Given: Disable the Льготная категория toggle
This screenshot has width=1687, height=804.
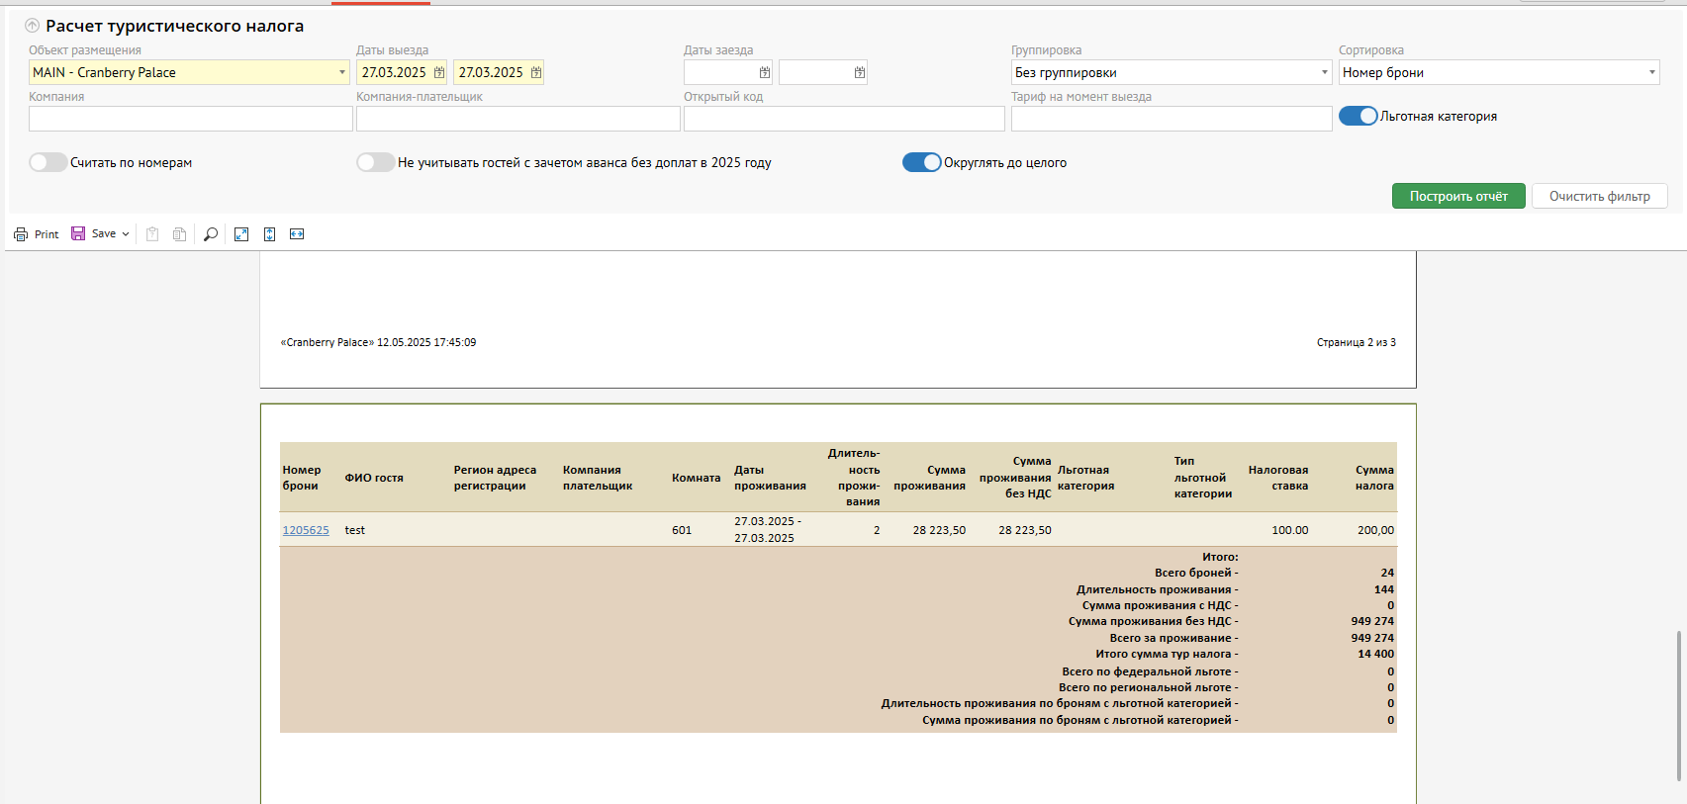Looking at the screenshot, I should [x=1358, y=117].
